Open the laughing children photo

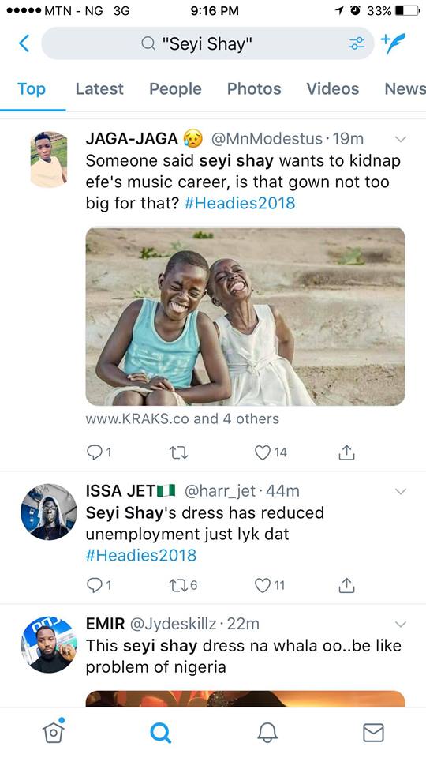click(245, 317)
